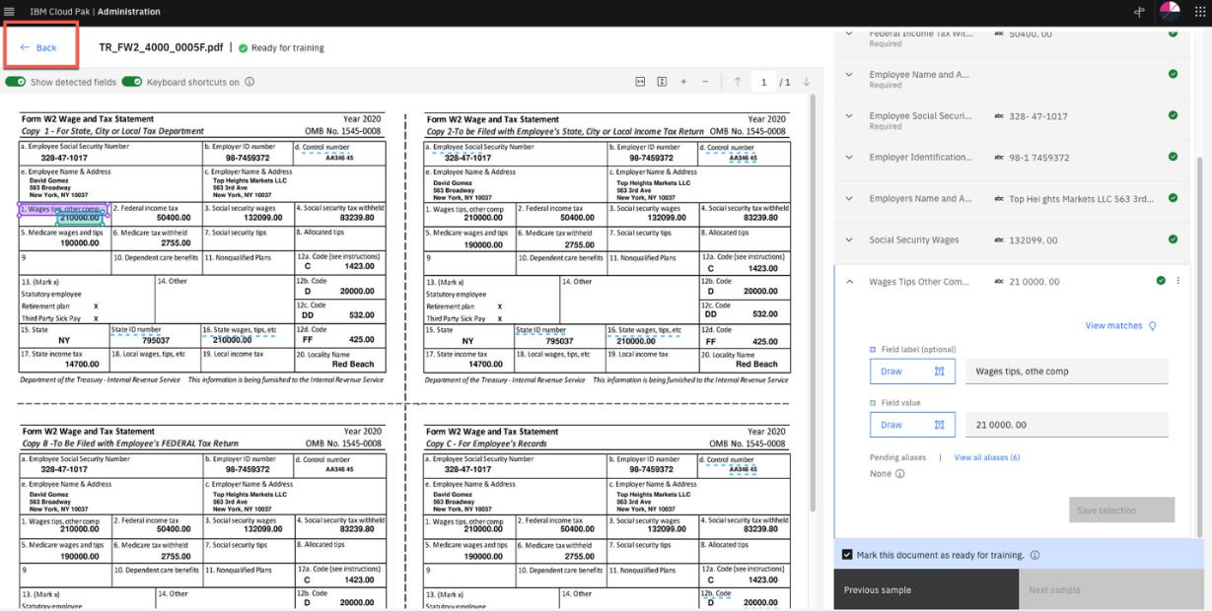Expand Employee Social Securi... field row
This screenshot has width=1212, height=611.
tap(850, 115)
